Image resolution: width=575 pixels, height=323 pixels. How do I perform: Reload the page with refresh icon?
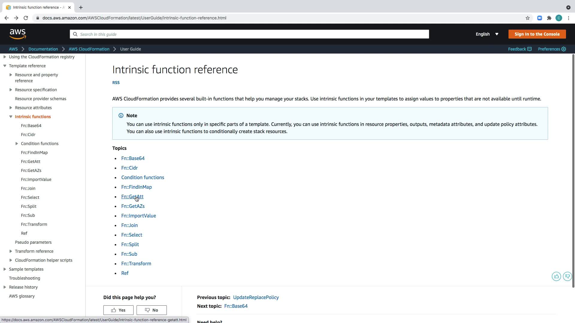tap(26, 18)
